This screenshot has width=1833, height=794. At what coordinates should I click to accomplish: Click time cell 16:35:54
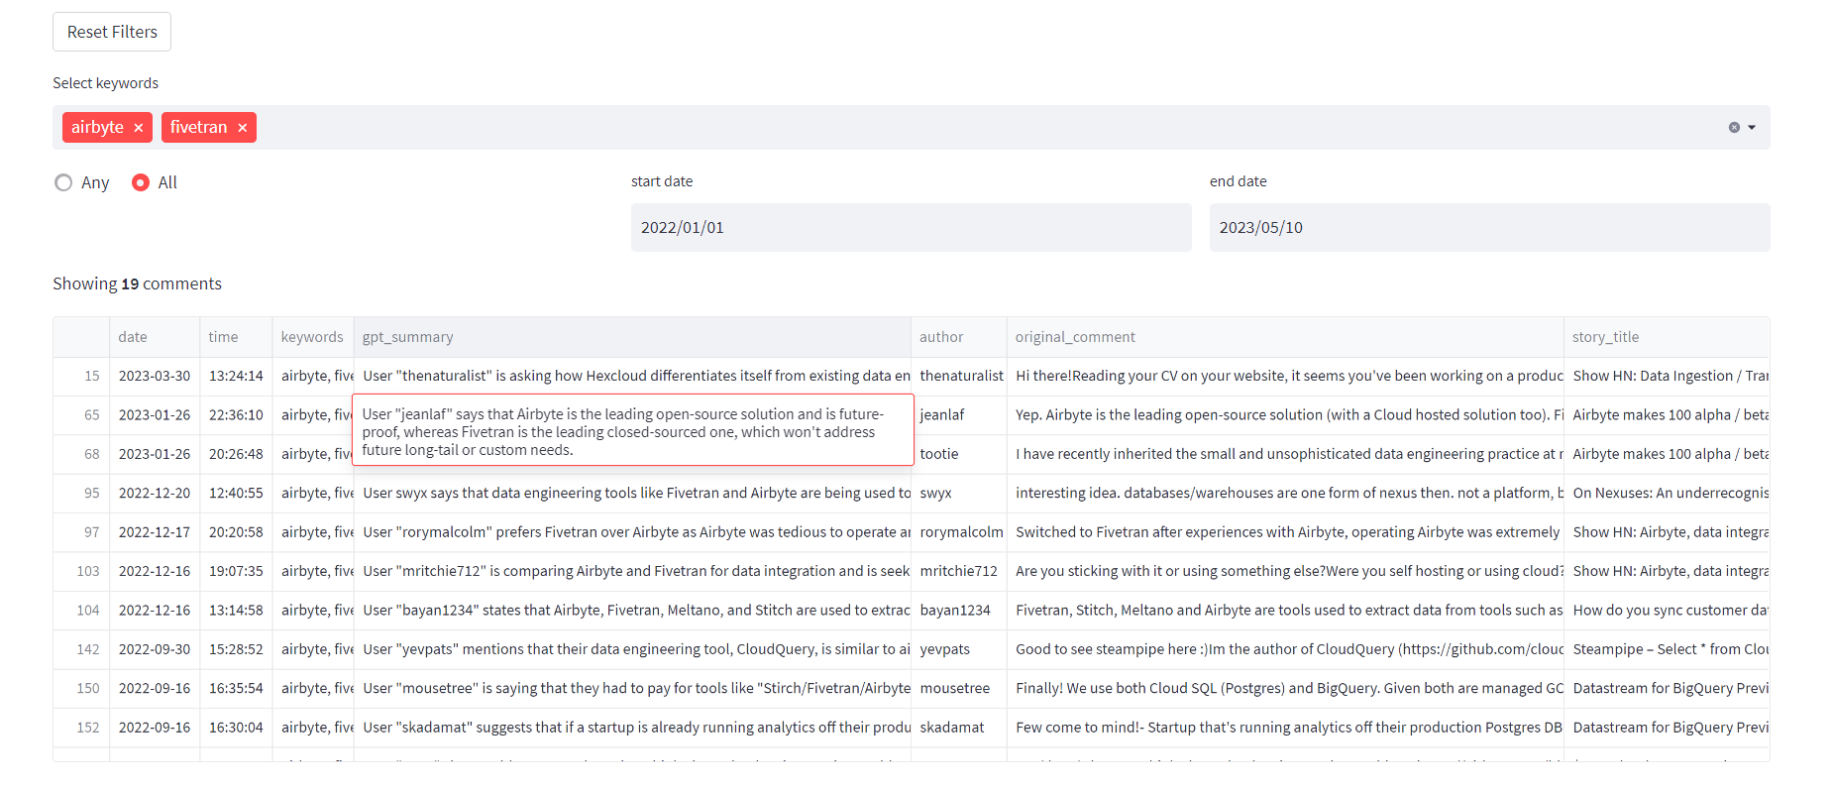click(236, 688)
